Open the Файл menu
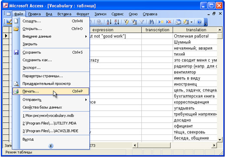 (x=19, y=14)
